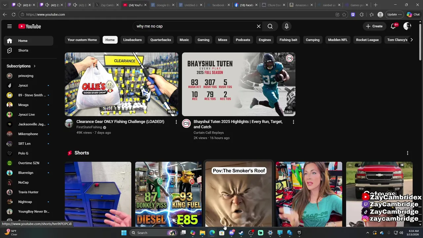Image resolution: width=423 pixels, height=238 pixels.
Task: Click the Windows taskbar Search box
Action: click(x=154, y=233)
